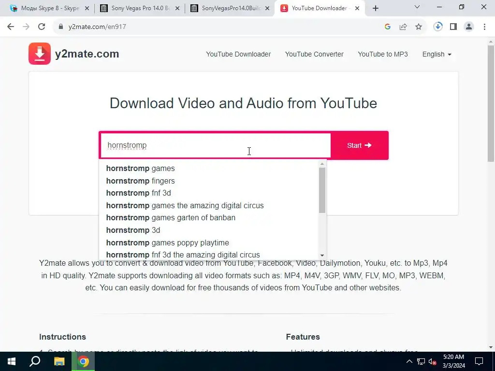The image size is (495, 371).
Task: Reload the page with the refresh icon
Action: 42,27
